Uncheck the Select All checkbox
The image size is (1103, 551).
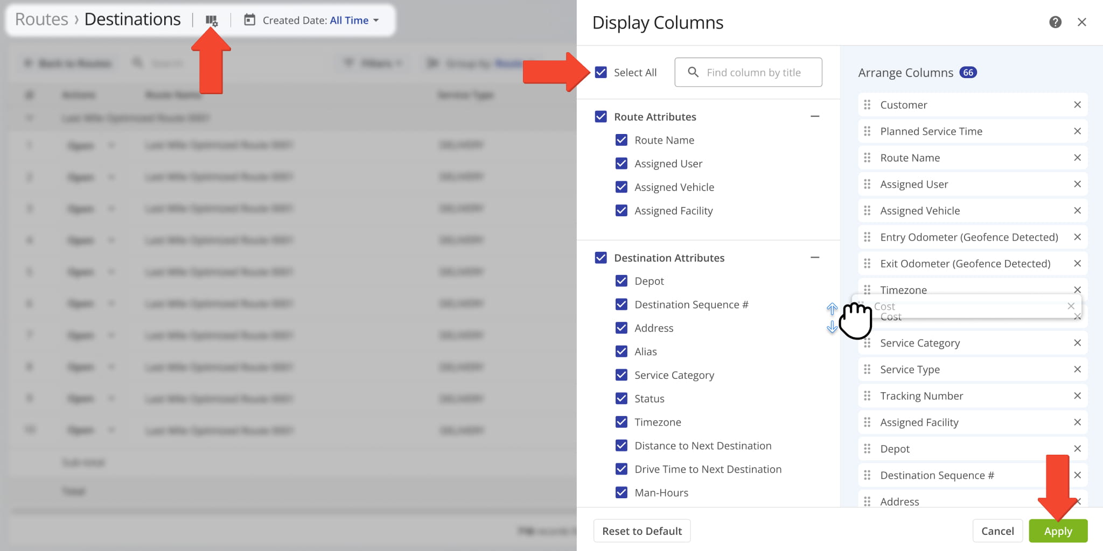[x=601, y=72]
